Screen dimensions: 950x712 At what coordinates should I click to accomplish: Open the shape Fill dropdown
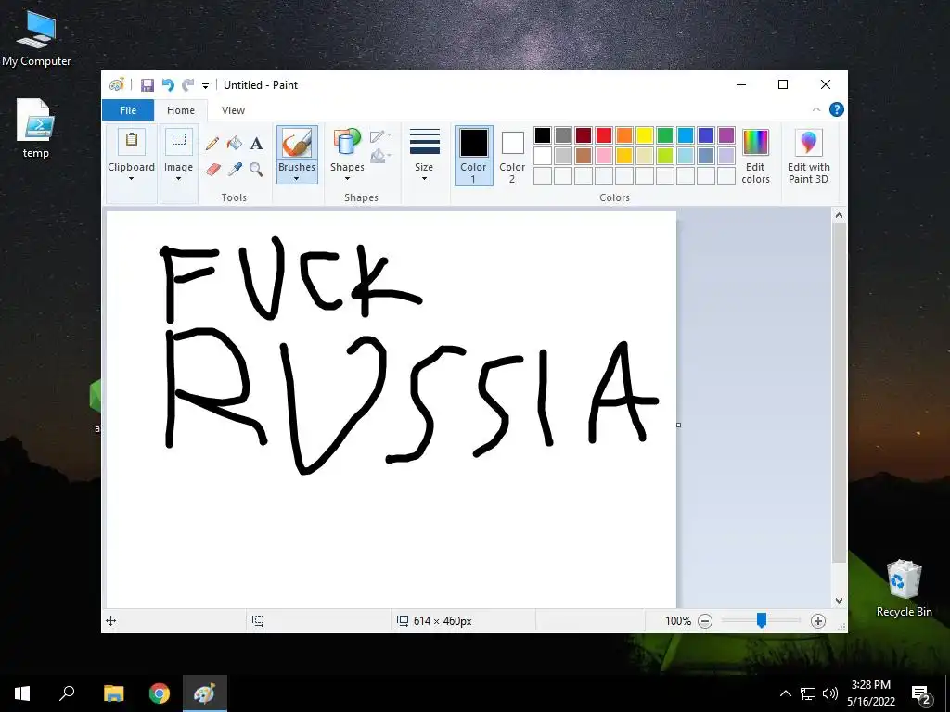click(x=380, y=156)
